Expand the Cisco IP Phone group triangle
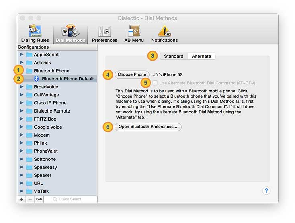 pos(22,103)
